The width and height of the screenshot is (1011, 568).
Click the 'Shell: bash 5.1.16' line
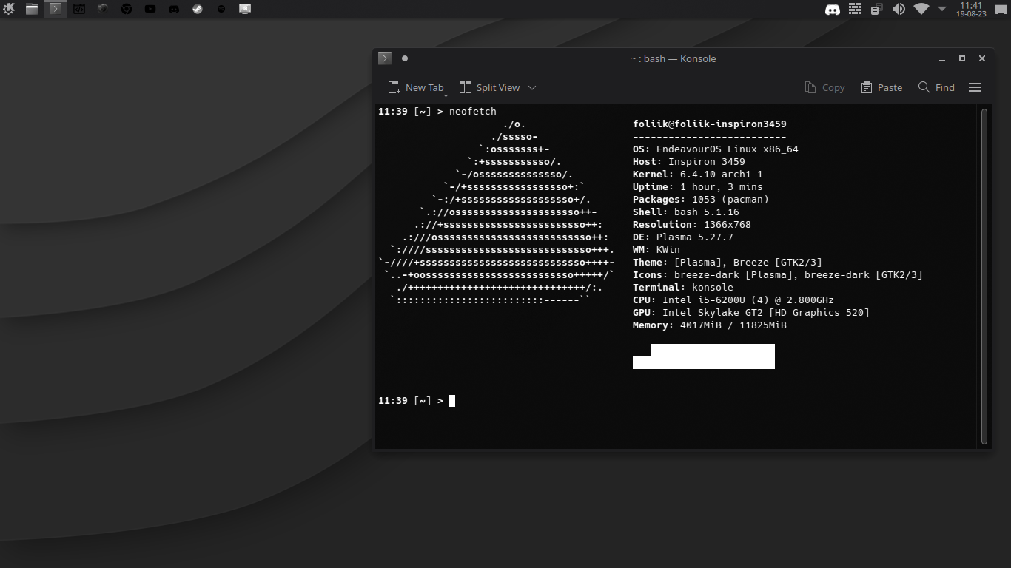pyautogui.click(x=686, y=212)
